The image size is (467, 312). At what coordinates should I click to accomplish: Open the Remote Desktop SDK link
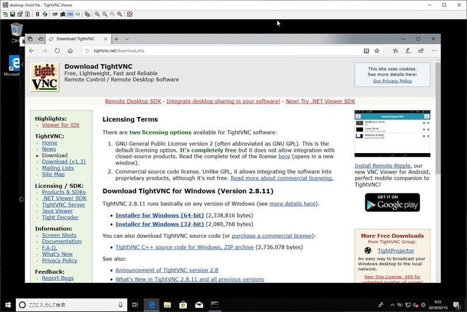pyautogui.click(x=133, y=101)
